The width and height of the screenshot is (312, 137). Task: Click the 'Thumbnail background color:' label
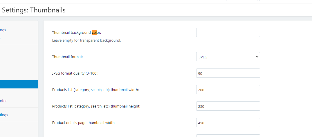[x=77, y=32]
